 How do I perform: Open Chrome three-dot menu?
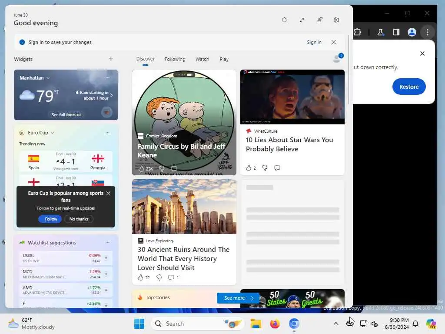428,32
